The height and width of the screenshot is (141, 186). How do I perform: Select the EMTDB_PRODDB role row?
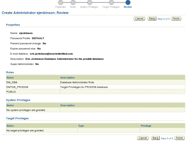[x=96, y=87]
